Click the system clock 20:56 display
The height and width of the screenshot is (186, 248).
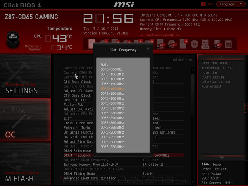(x=108, y=19)
